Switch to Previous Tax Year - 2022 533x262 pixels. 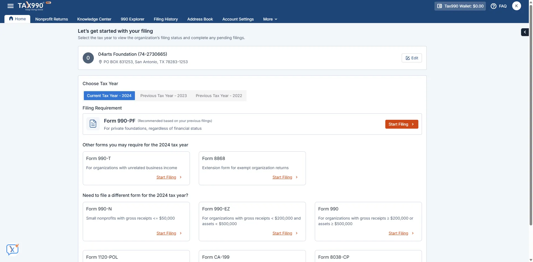click(x=219, y=96)
